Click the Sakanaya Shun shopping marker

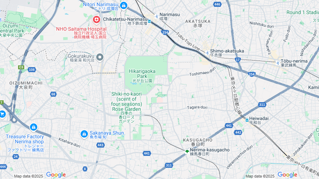pyautogui.click(x=84, y=134)
